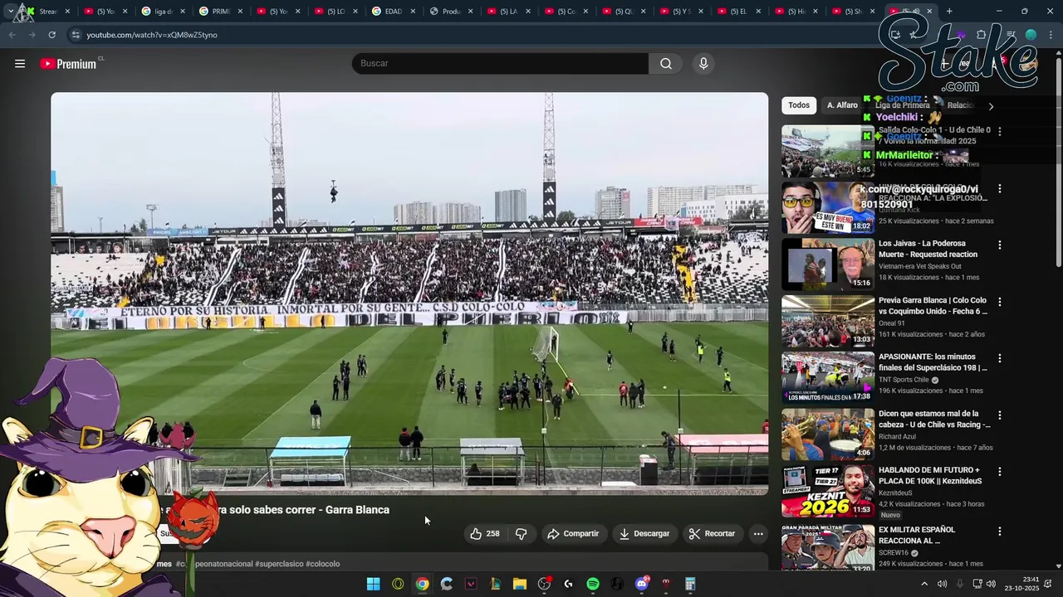Switch to the 'PRIME' Google tab
Image resolution: width=1063 pixels, height=597 pixels.
click(220, 12)
